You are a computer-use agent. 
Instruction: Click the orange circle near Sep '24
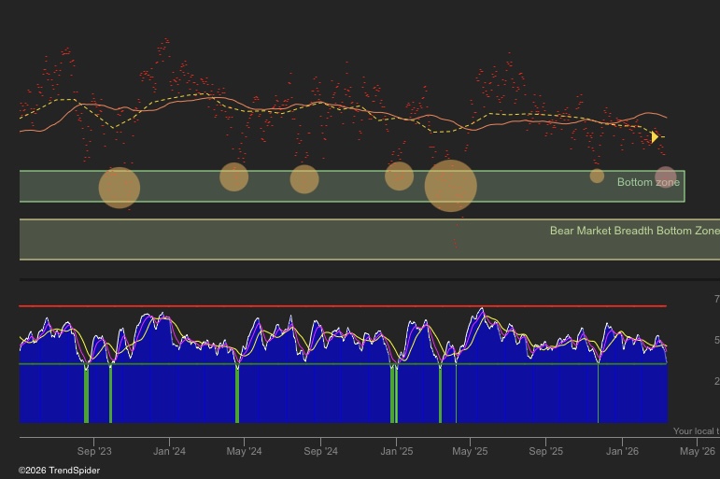304,179
